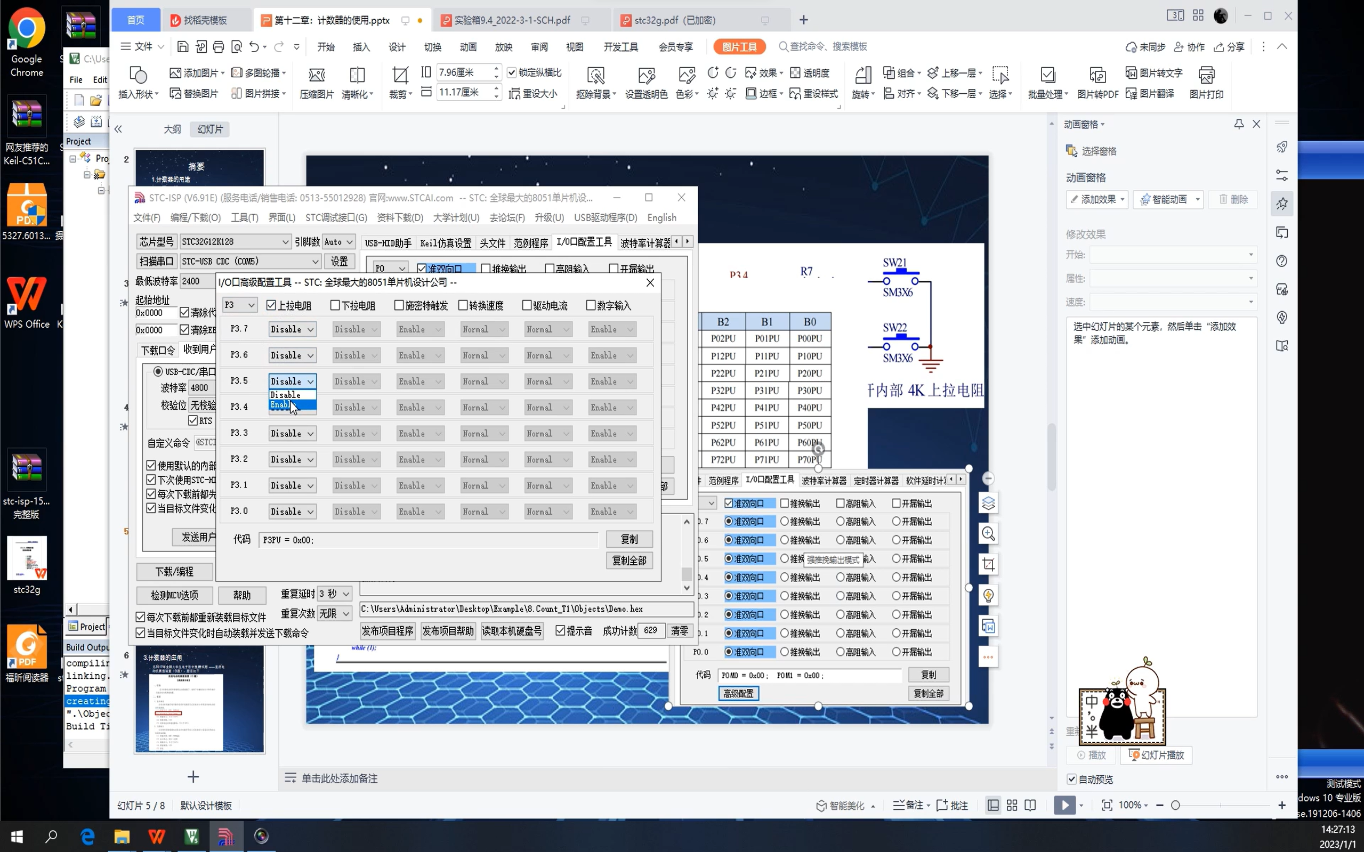
Task: Toggle the 自动预览 checkbox
Action: pyautogui.click(x=1071, y=780)
